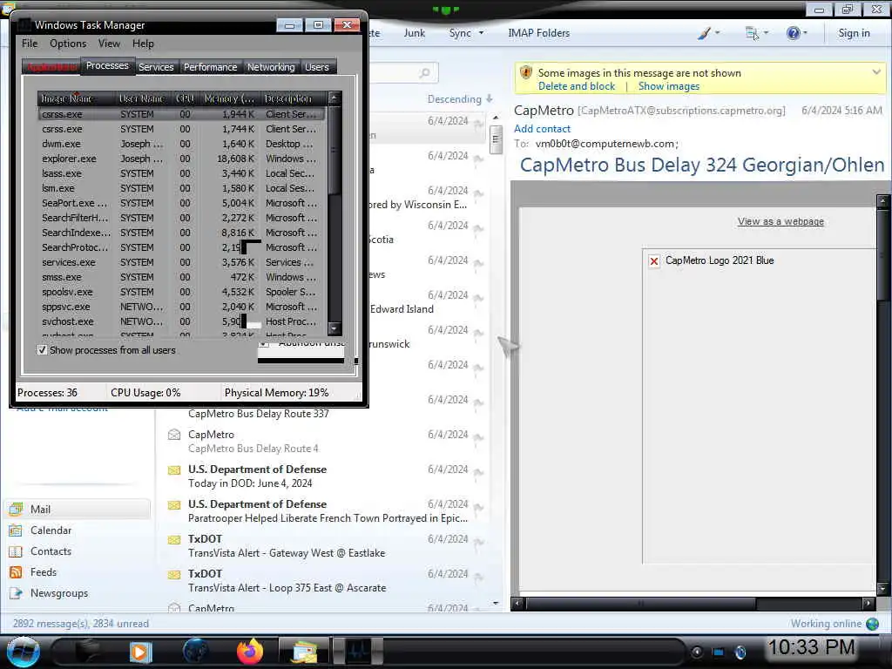
Task: Open the File menu in Task Manager
Action: click(x=30, y=44)
